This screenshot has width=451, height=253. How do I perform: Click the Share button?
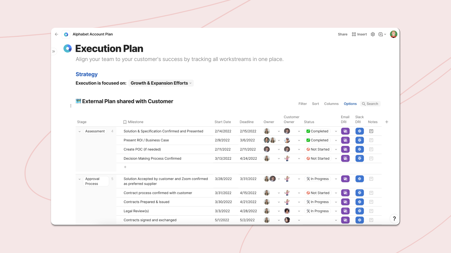pyautogui.click(x=342, y=34)
